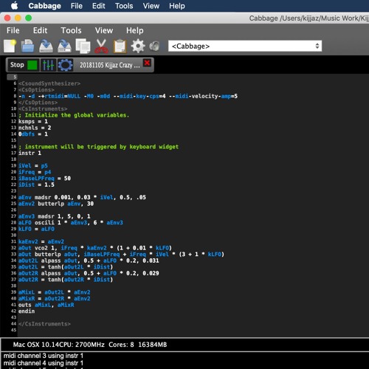Close the 20181105 Kijjaz Crazy file tab
The height and width of the screenshot is (369, 369).
coord(147,63)
